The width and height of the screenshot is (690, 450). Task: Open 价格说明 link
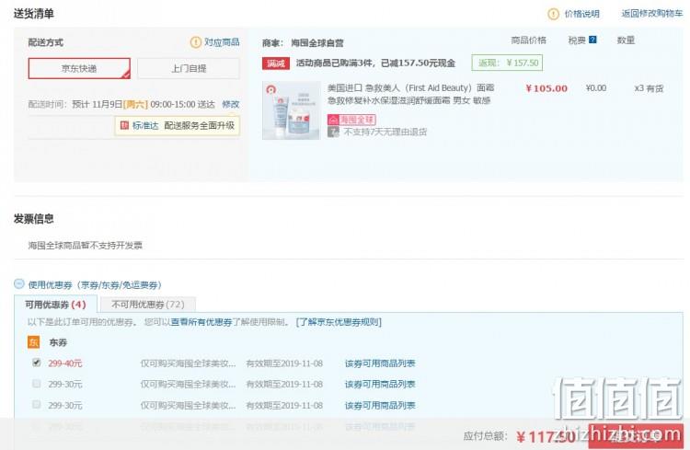581,14
